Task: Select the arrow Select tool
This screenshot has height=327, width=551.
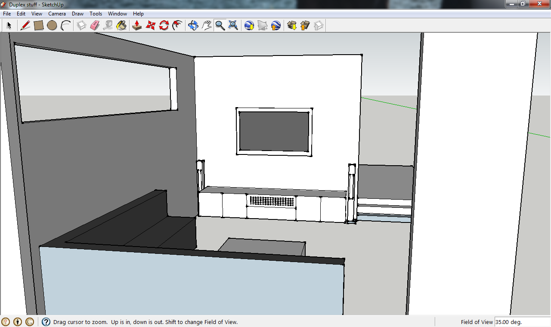Action: [x=9, y=25]
